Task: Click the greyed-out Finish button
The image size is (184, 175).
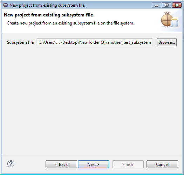Action: [x=128, y=164]
